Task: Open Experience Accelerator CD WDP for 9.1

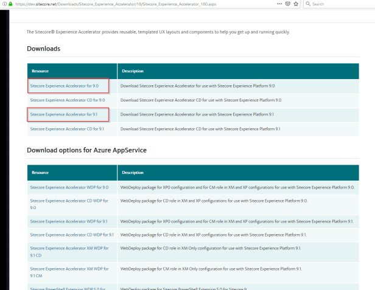Action: pos(72,235)
